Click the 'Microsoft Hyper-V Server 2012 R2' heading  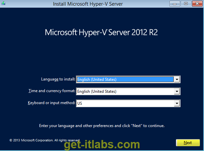click(102, 33)
